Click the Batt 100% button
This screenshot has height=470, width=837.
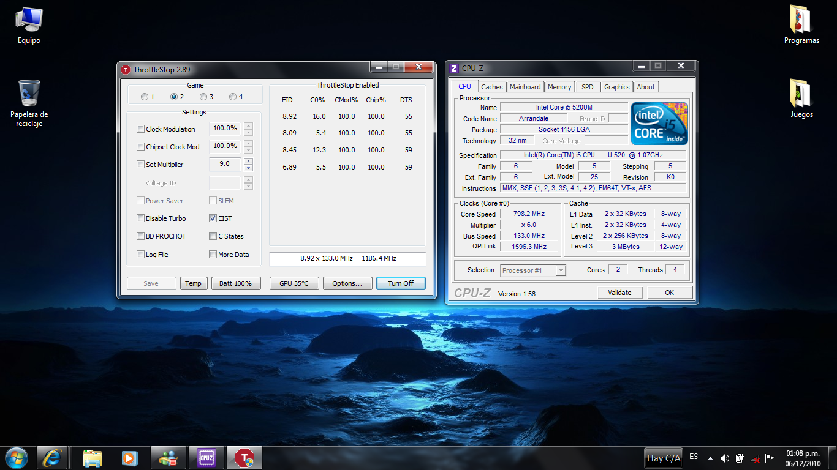click(x=236, y=283)
